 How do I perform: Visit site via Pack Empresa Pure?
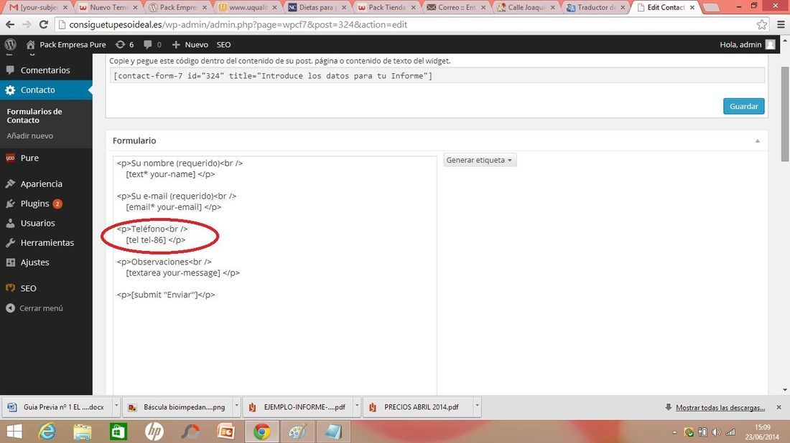click(67, 44)
